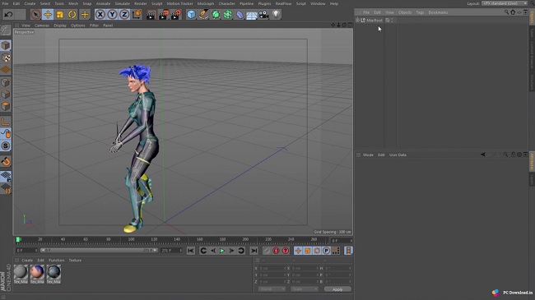Toggle the Y axis lock

(x=112, y=14)
